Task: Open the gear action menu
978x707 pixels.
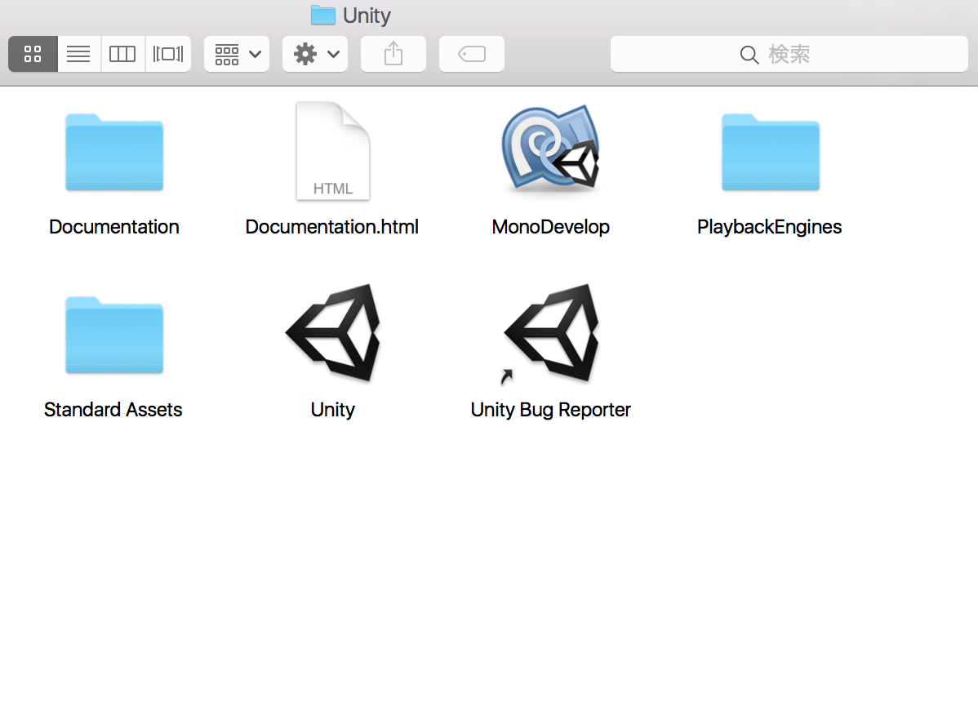Action: (315, 54)
